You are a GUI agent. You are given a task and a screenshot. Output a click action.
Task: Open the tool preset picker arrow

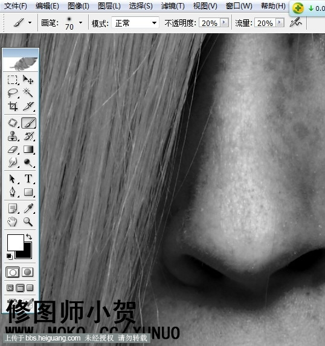point(30,22)
